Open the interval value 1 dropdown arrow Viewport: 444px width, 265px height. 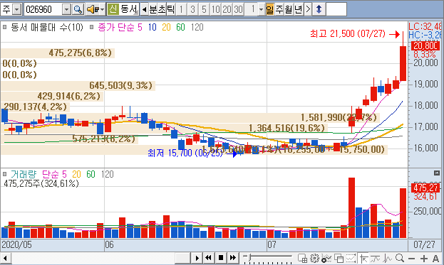261,10
